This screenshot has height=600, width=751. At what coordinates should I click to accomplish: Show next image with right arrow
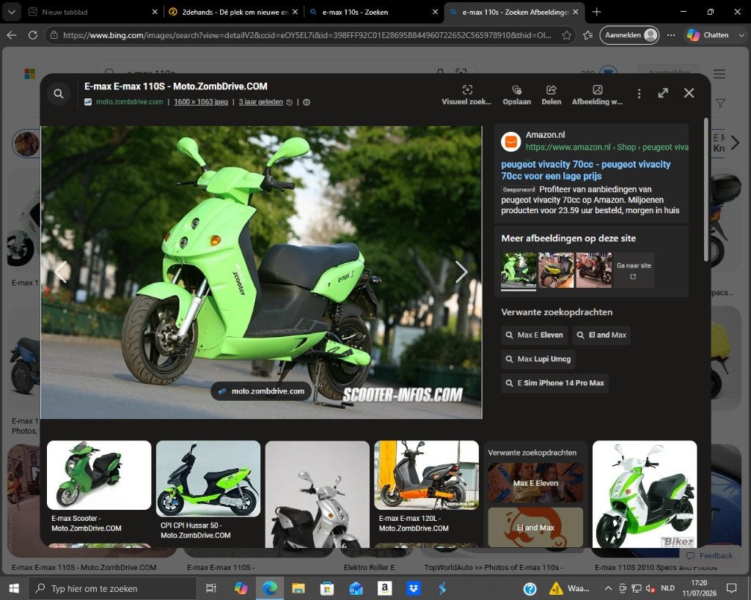click(461, 272)
